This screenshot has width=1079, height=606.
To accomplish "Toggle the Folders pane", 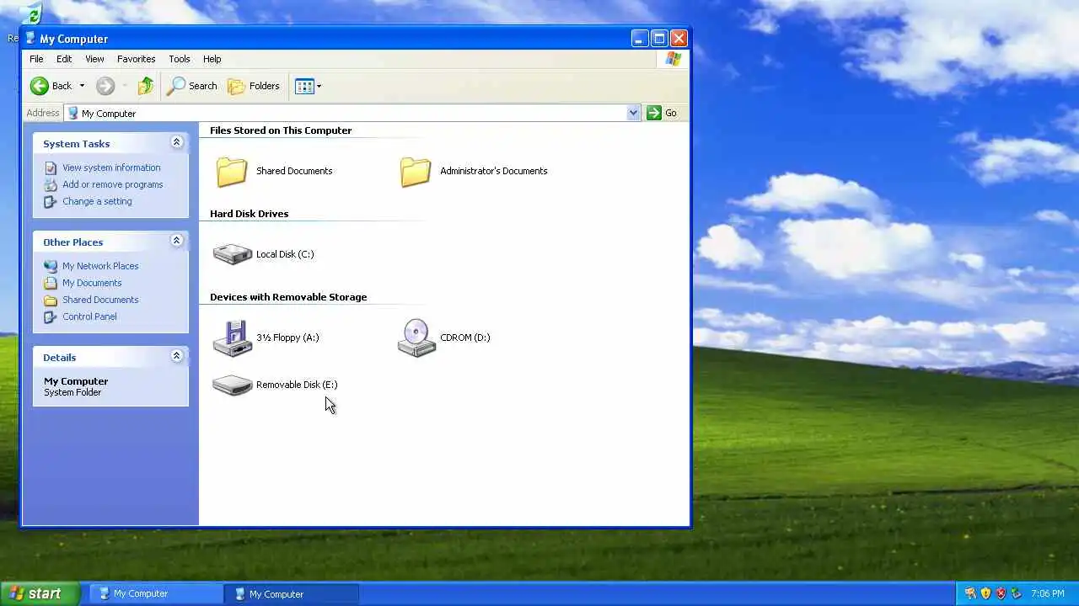I will click(254, 86).
